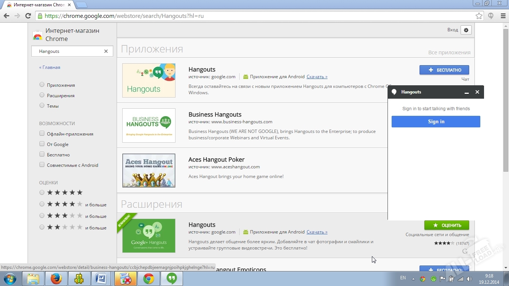Open the settings gear menu near Вход
The width and height of the screenshot is (509, 286).
click(466, 30)
